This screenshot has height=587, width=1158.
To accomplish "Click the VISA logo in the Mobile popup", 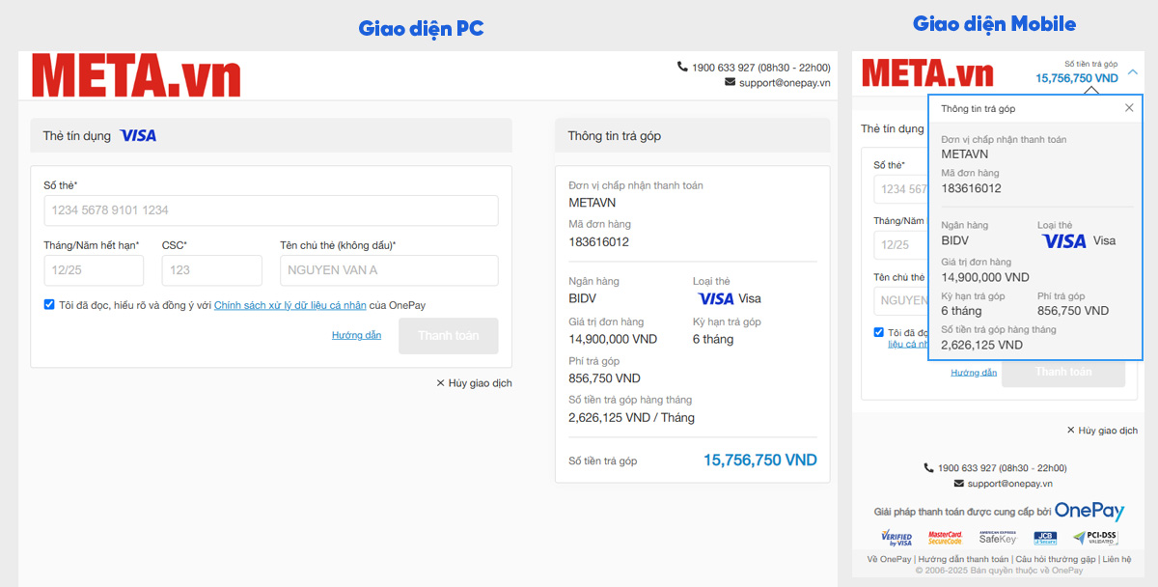I will pyautogui.click(x=1064, y=240).
